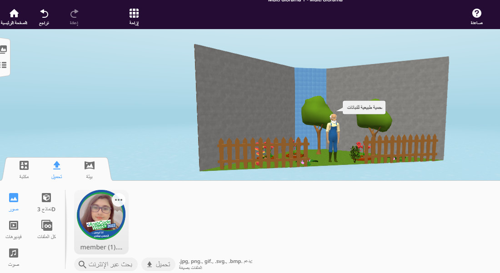Open the scenes image icon on left edge

(4, 49)
